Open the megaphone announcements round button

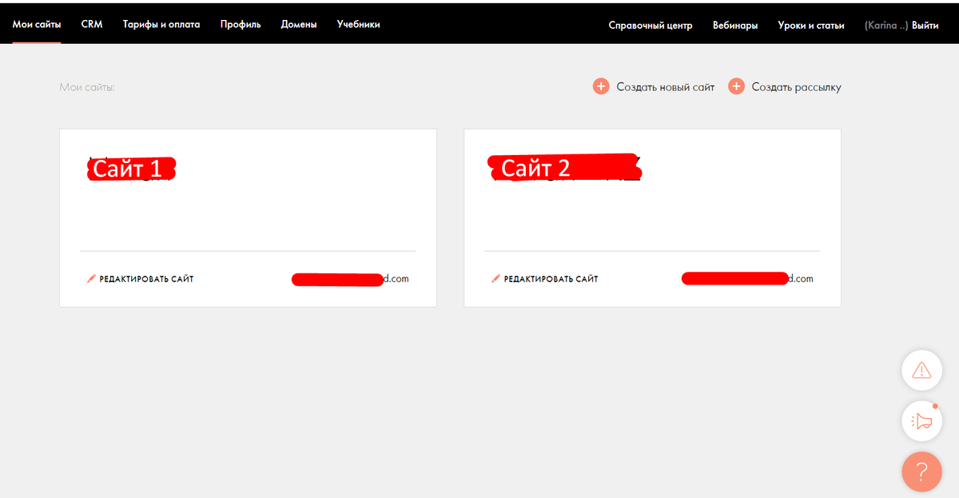921,421
